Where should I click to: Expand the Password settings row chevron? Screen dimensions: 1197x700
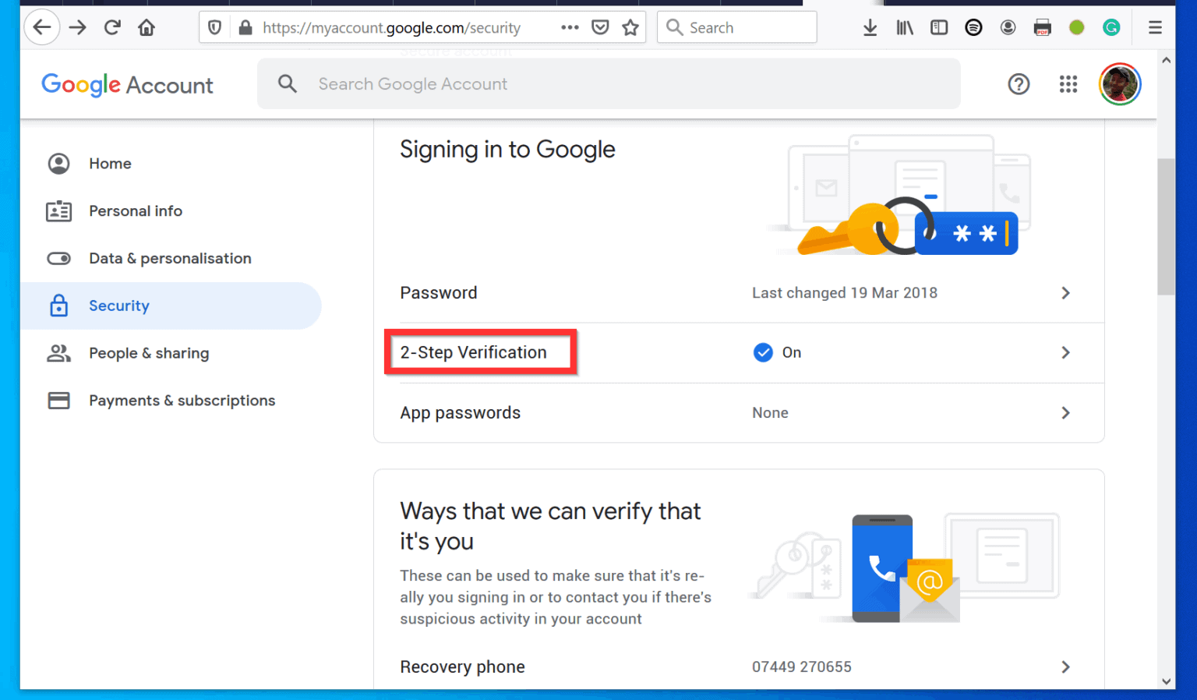click(1065, 293)
